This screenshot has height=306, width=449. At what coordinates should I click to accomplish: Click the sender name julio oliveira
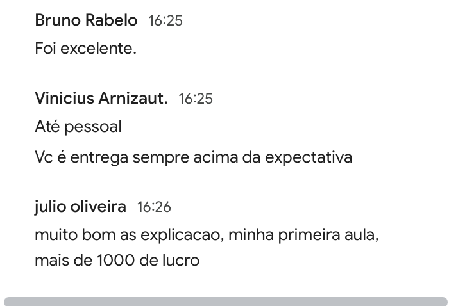80,207
